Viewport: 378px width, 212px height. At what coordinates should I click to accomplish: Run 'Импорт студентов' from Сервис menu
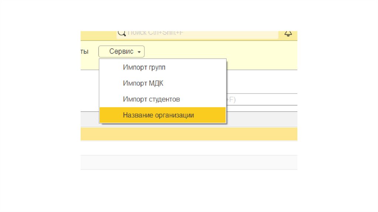151,99
